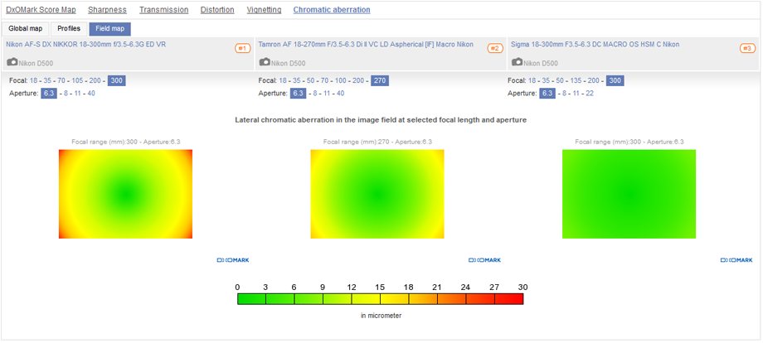This screenshot has width=763, height=343.
Task: Select aperture 6.3 for the Tamron lens
Action: [x=299, y=94]
